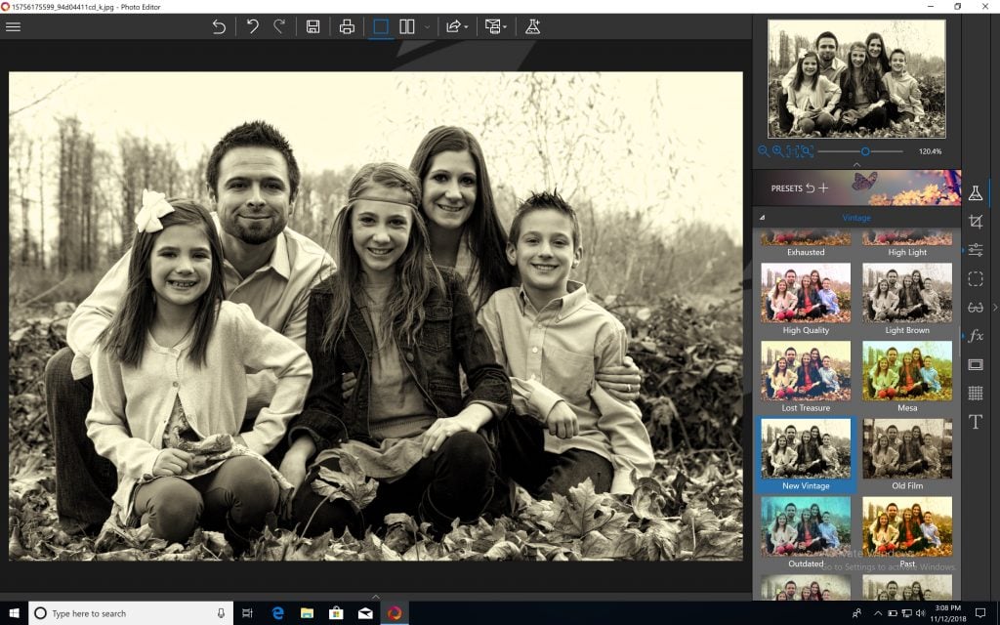Apply the High Quality preset
Viewport: 1000px width, 625px height.
(x=806, y=299)
